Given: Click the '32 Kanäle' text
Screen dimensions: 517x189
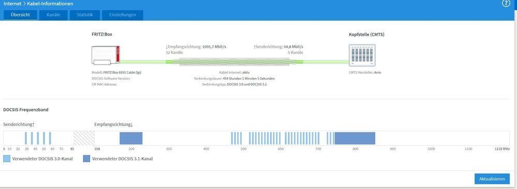Looking at the screenshot, I should pyautogui.click(x=174, y=53).
